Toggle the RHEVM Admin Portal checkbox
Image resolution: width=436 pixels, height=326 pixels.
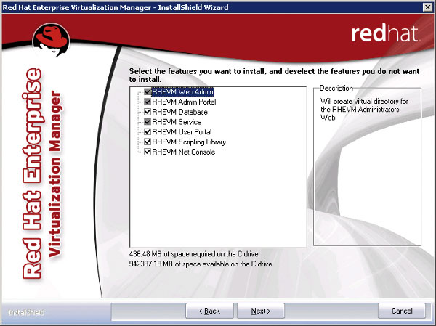[x=148, y=102]
